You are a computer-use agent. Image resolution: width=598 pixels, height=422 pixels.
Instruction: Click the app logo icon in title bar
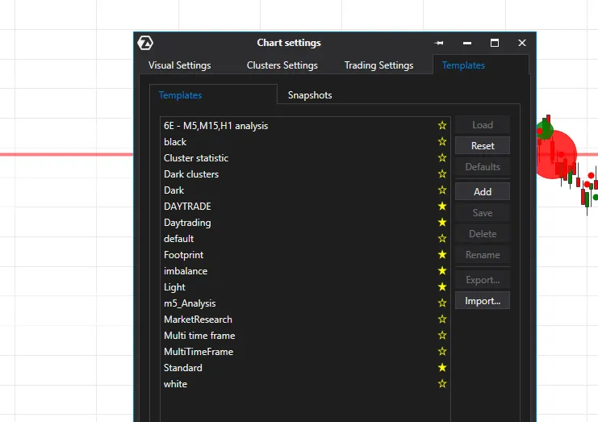click(145, 43)
